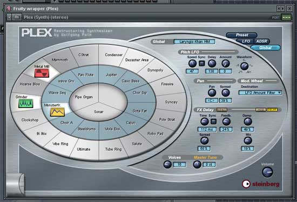The height and width of the screenshot is (202, 297).
Task: Toggle the tan button beside FX Delay label
Action: click(222, 110)
